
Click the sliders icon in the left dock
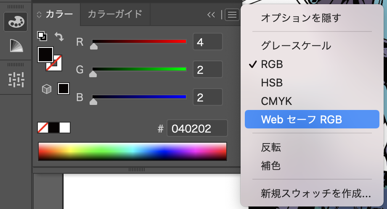tap(16, 79)
